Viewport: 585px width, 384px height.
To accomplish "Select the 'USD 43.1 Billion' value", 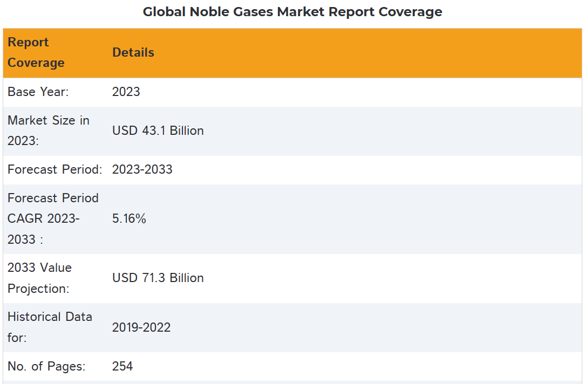I will (158, 131).
